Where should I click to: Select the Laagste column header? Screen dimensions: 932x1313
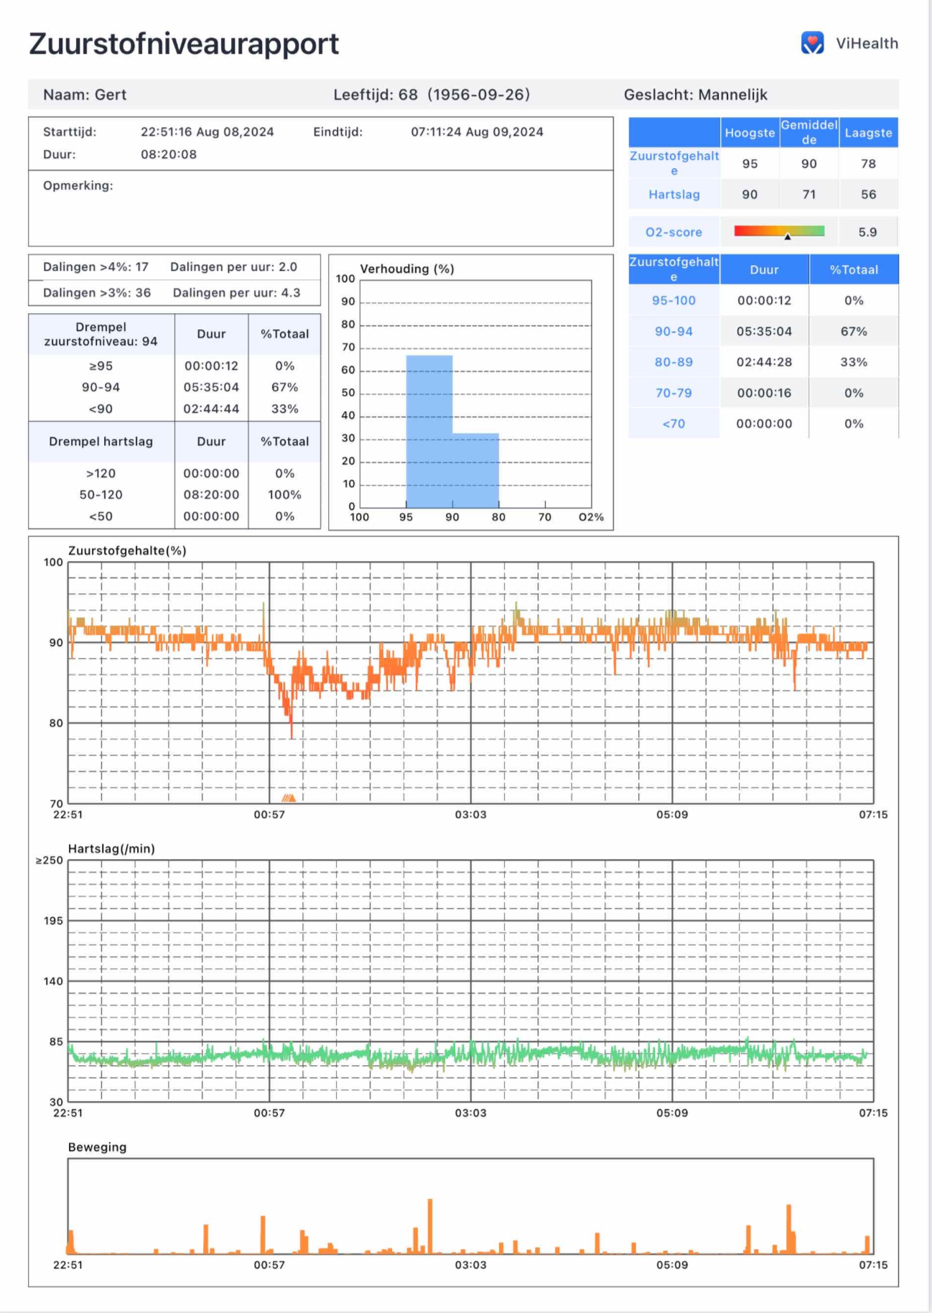point(868,133)
